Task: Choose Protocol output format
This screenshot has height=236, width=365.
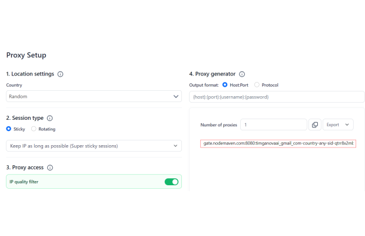Action: pyautogui.click(x=257, y=85)
